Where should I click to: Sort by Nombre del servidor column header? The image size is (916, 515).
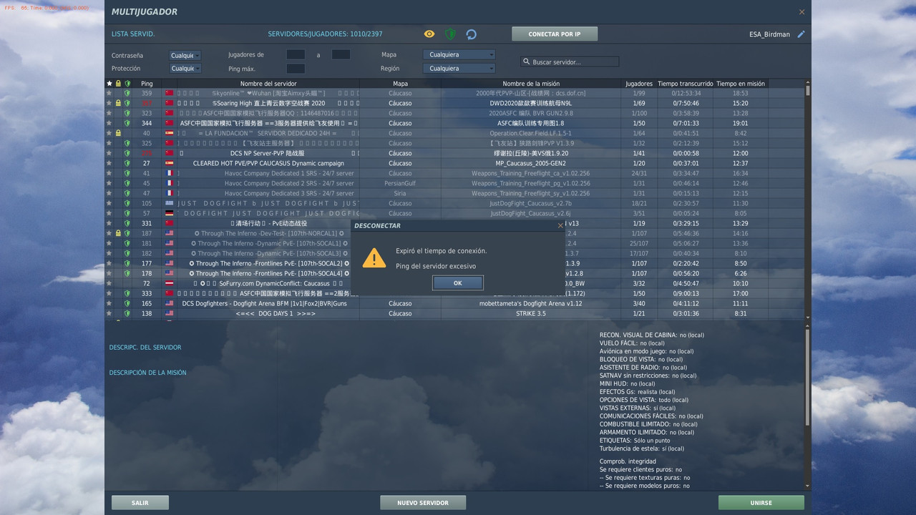tap(268, 84)
